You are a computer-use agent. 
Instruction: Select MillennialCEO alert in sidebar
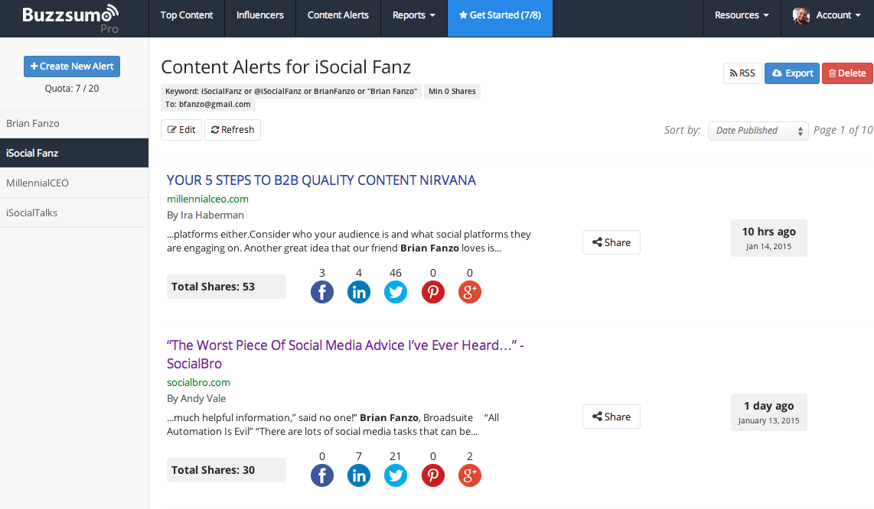tap(74, 183)
